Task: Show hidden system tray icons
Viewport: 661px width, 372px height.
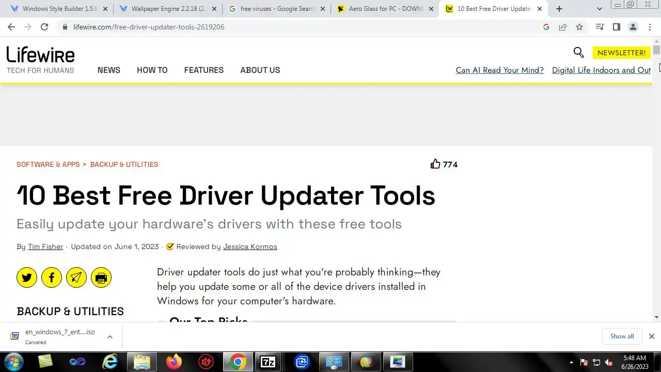Action: pyautogui.click(x=571, y=363)
